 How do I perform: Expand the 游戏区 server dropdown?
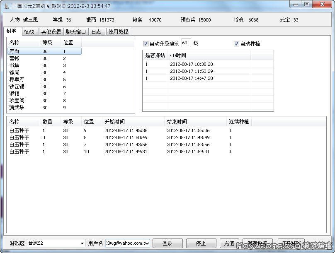[x=82, y=243]
